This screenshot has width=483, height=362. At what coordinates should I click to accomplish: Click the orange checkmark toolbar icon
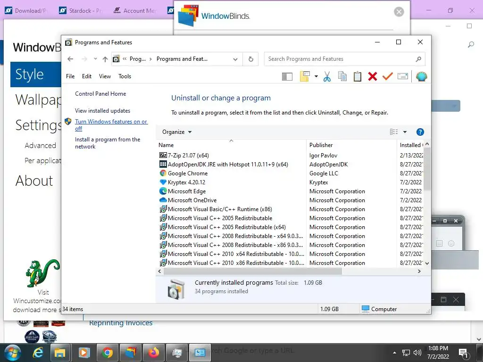tap(388, 76)
